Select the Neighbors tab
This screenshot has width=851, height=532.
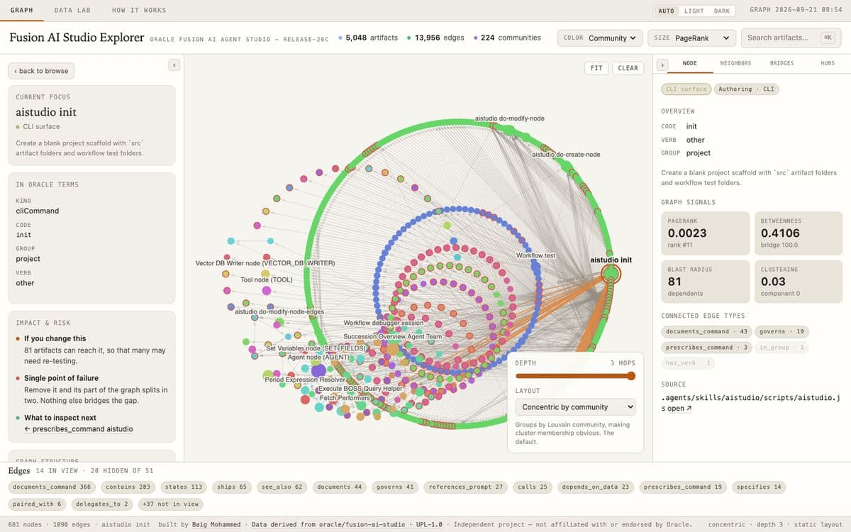point(735,63)
